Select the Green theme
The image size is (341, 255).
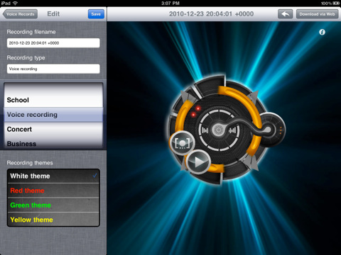click(x=53, y=205)
